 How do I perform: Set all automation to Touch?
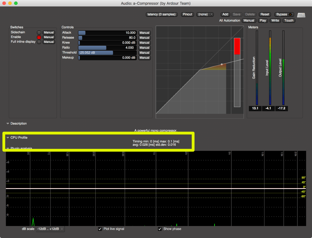click(289, 21)
